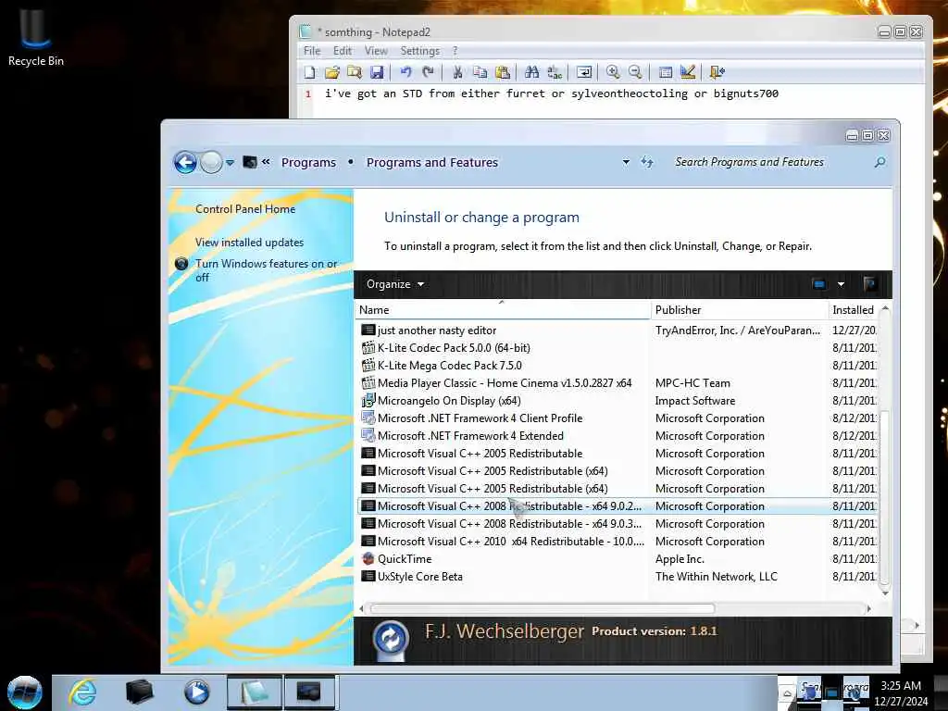Toggle word wrap icon in Notepad2
Viewport: 948px width, 711px height.
[x=584, y=72]
